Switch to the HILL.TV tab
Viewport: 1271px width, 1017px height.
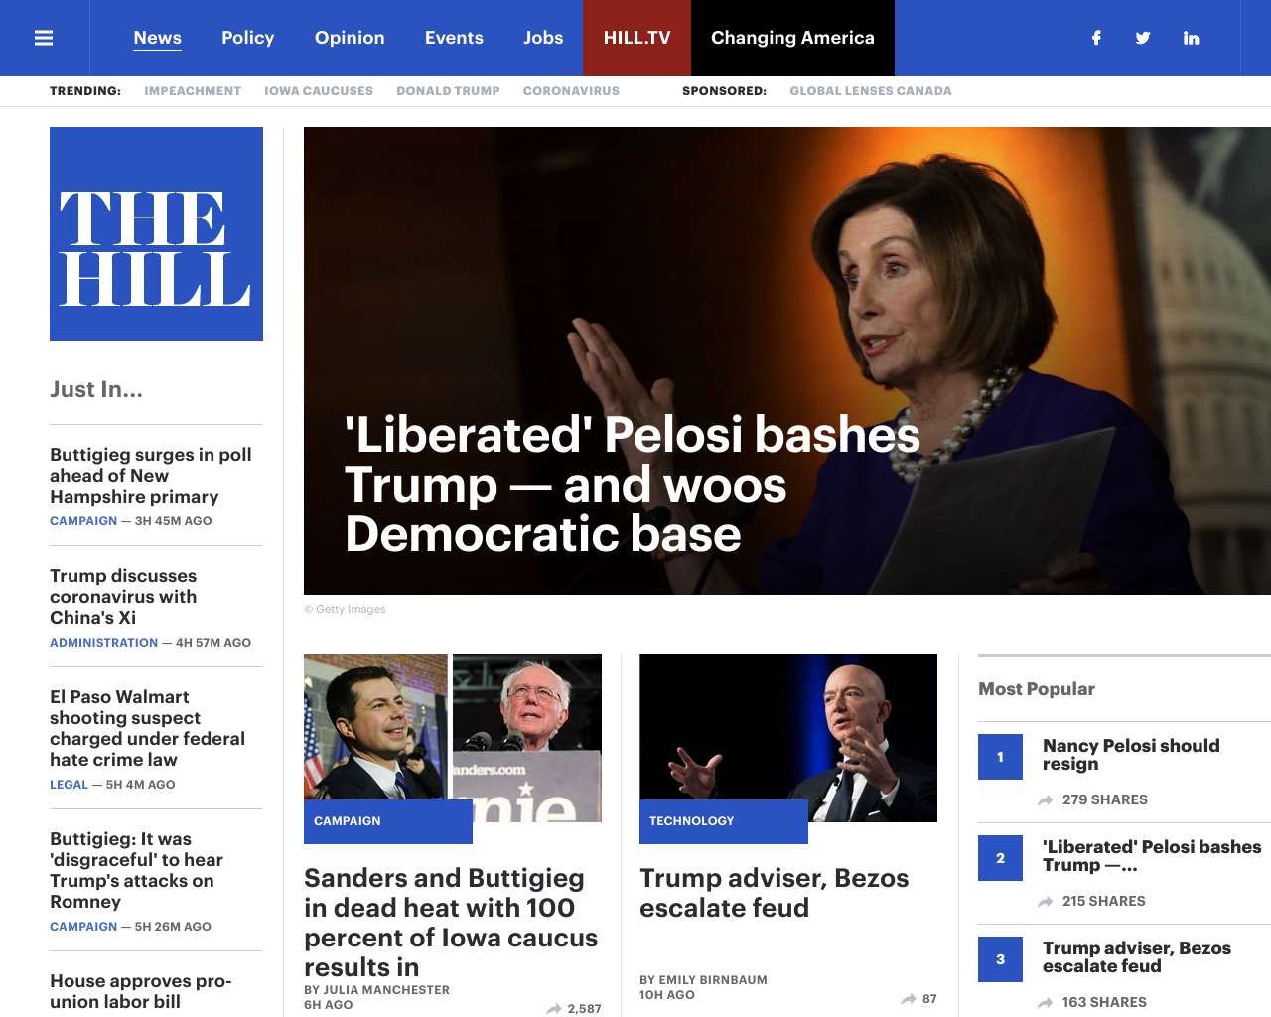click(x=636, y=38)
